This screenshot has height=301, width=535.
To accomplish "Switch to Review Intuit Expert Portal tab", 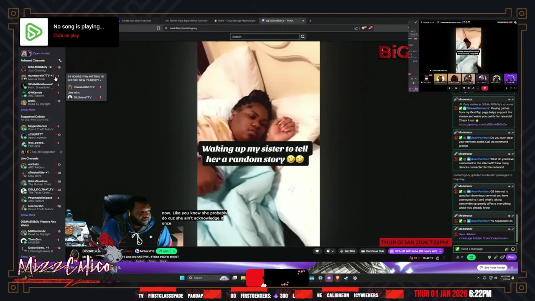I will (189, 20).
